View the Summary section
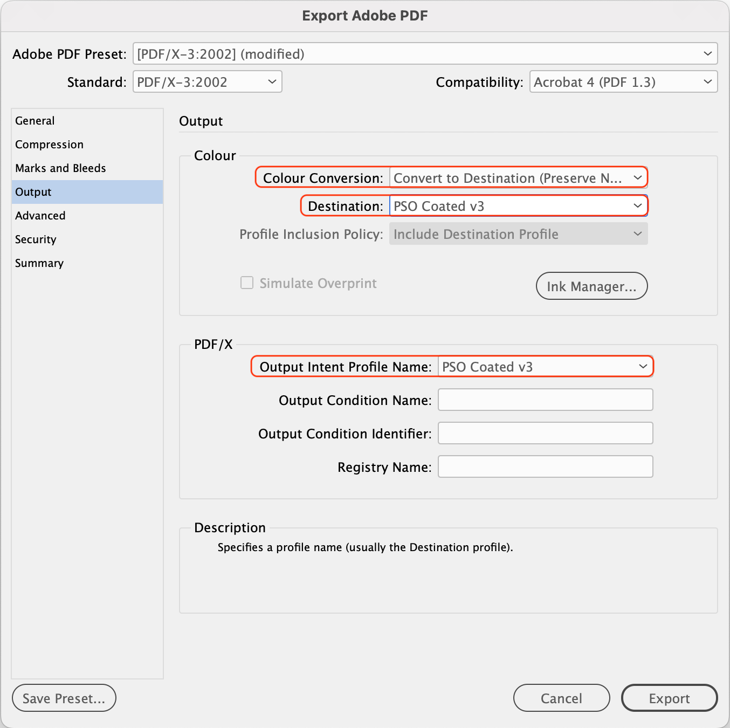The height and width of the screenshot is (728, 730). (39, 263)
